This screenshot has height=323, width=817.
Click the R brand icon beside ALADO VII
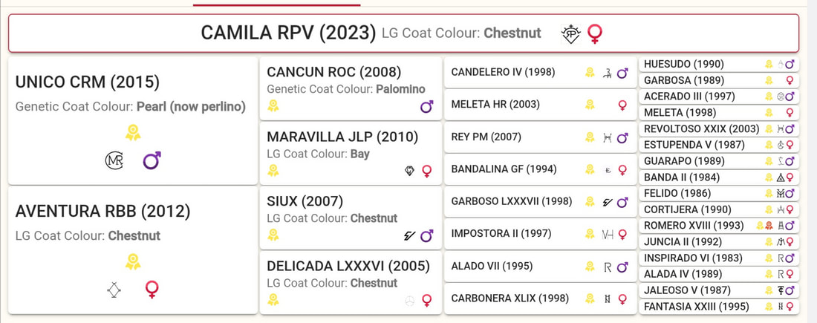(608, 266)
